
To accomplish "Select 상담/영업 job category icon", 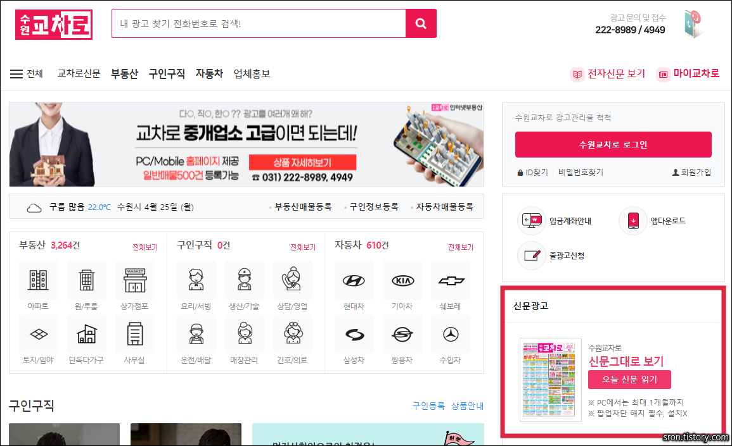I will point(292,280).
